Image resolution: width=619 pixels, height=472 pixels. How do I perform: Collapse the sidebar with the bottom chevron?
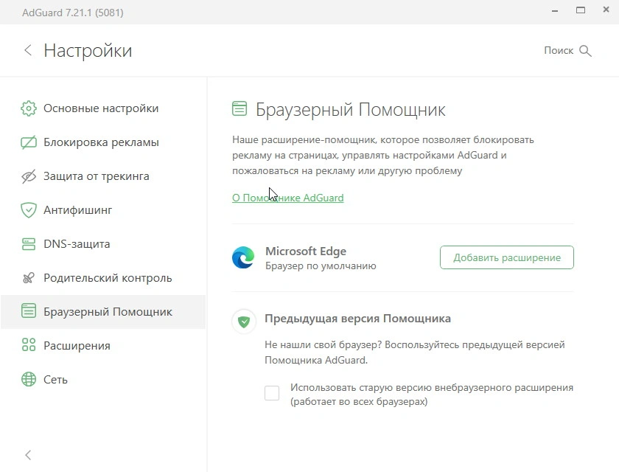(28, 455)
